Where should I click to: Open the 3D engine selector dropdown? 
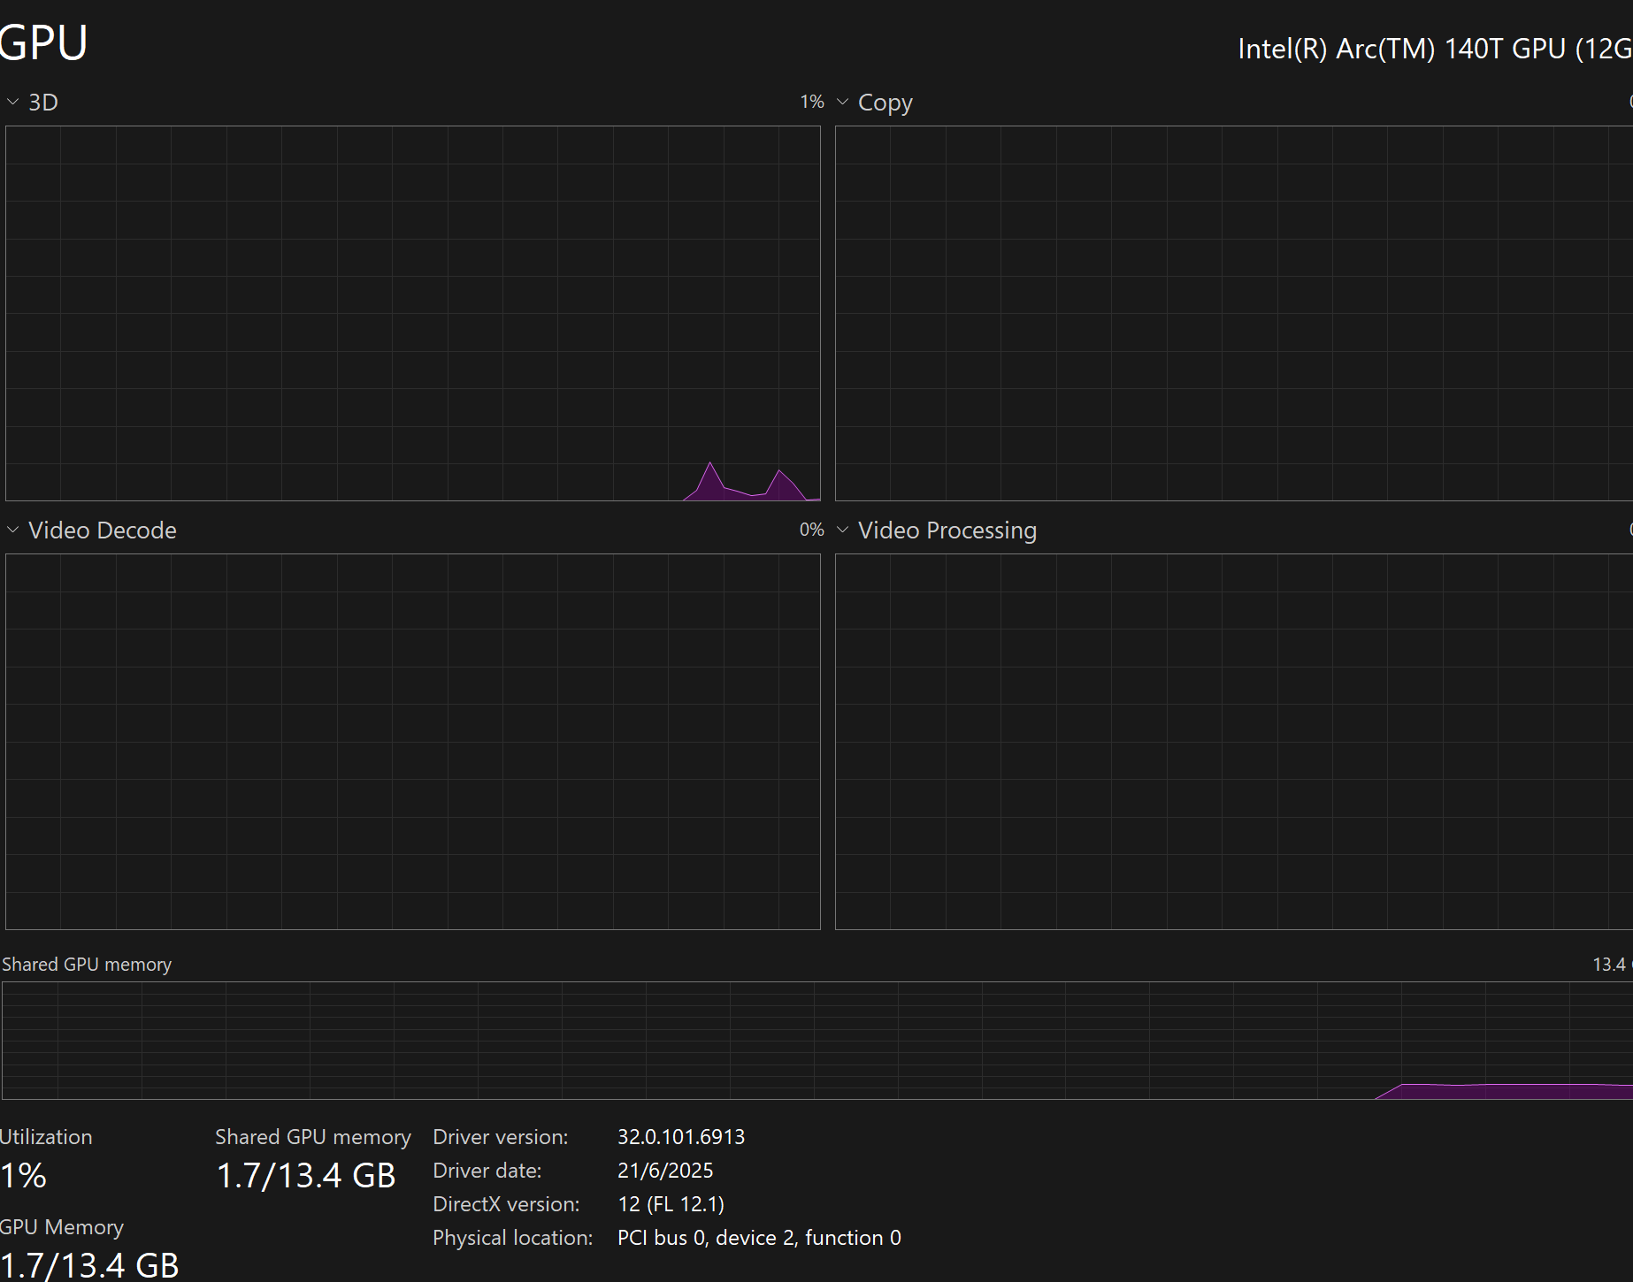point(32,103)
